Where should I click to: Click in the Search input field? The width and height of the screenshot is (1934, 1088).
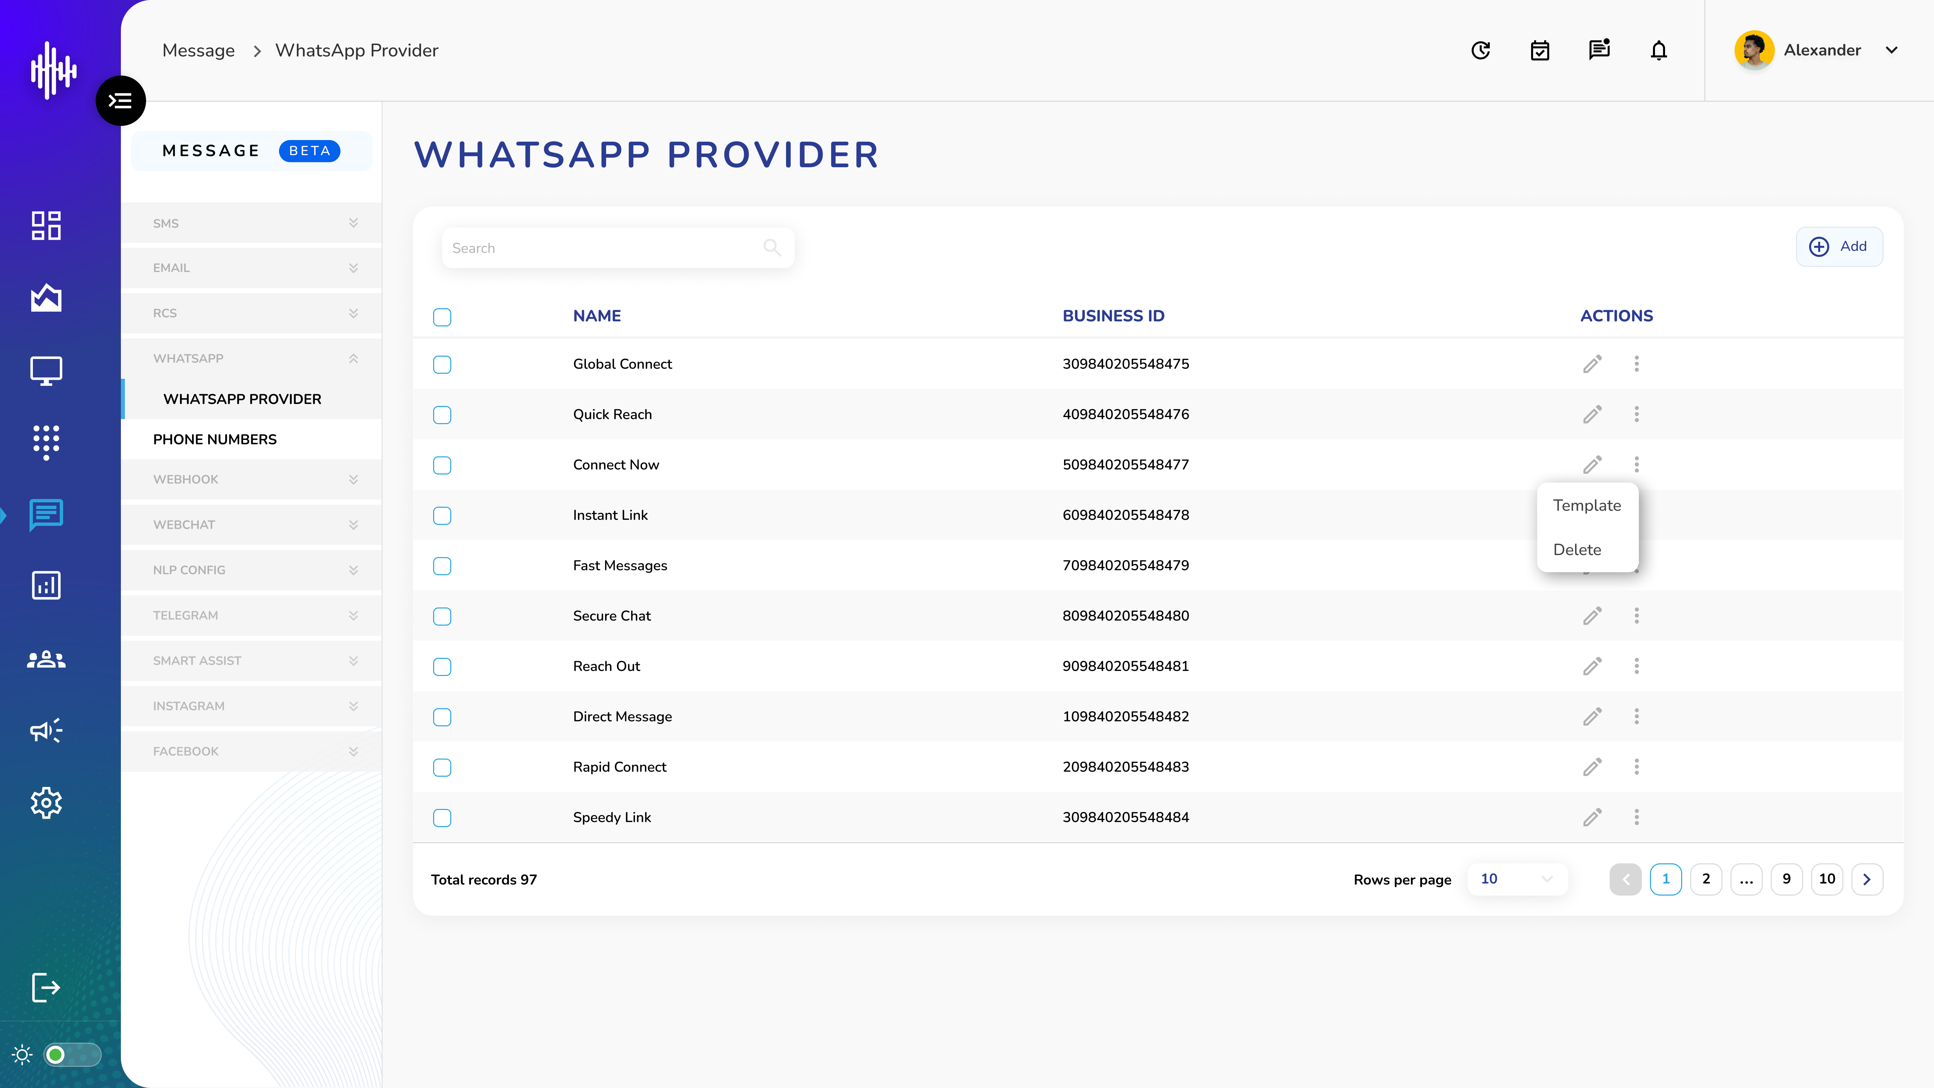618,248
